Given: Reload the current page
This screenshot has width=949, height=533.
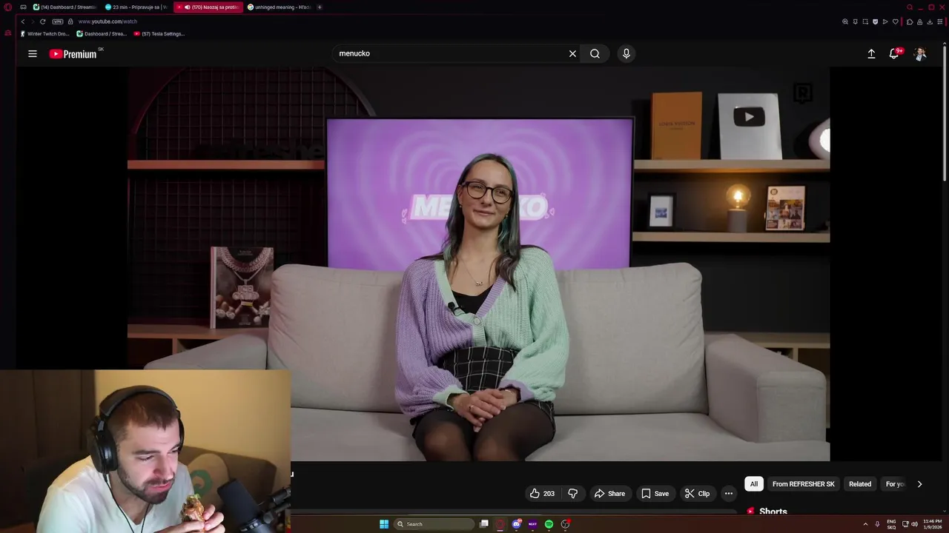Looking at the screenshot, I should tap(43, 21).
